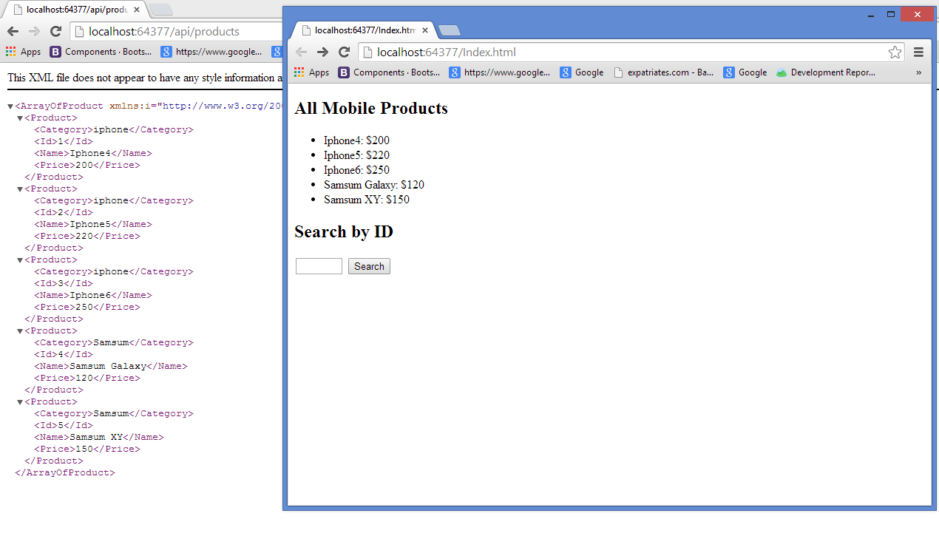
Task: Click the Search button
Action: coord(369,266)
